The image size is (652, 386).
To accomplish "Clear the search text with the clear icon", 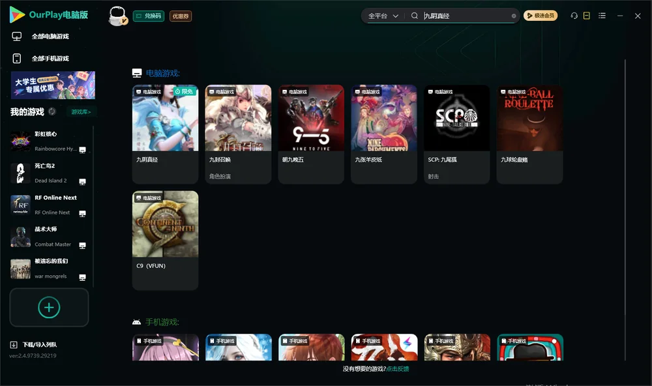I will [x=514, y=16].
